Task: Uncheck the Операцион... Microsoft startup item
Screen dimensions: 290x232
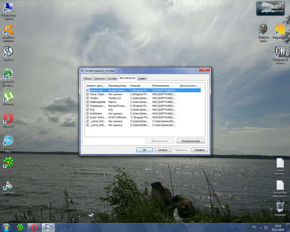Action: pyautogui.click(x=87, y=106)
